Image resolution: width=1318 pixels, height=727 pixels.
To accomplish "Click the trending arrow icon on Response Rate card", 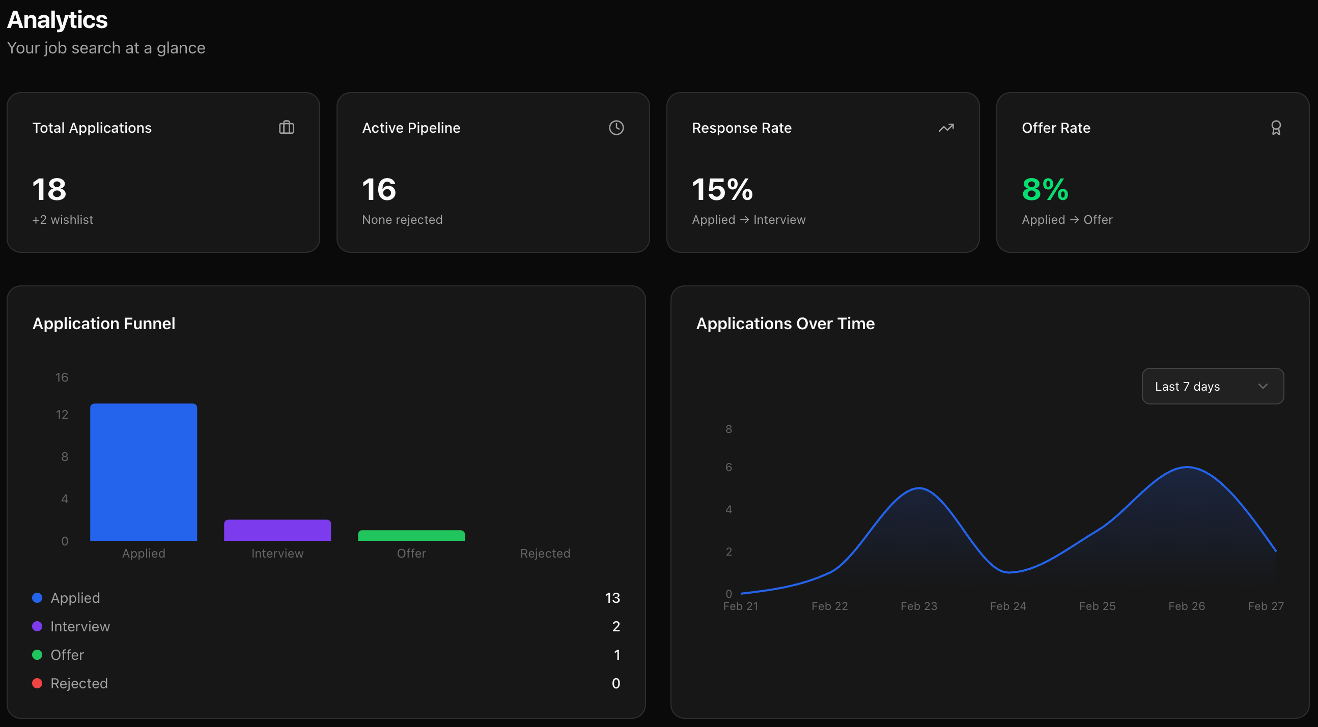I will 946,127.
